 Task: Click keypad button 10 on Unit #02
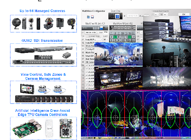pyautogui.click(x=122, y=33)
